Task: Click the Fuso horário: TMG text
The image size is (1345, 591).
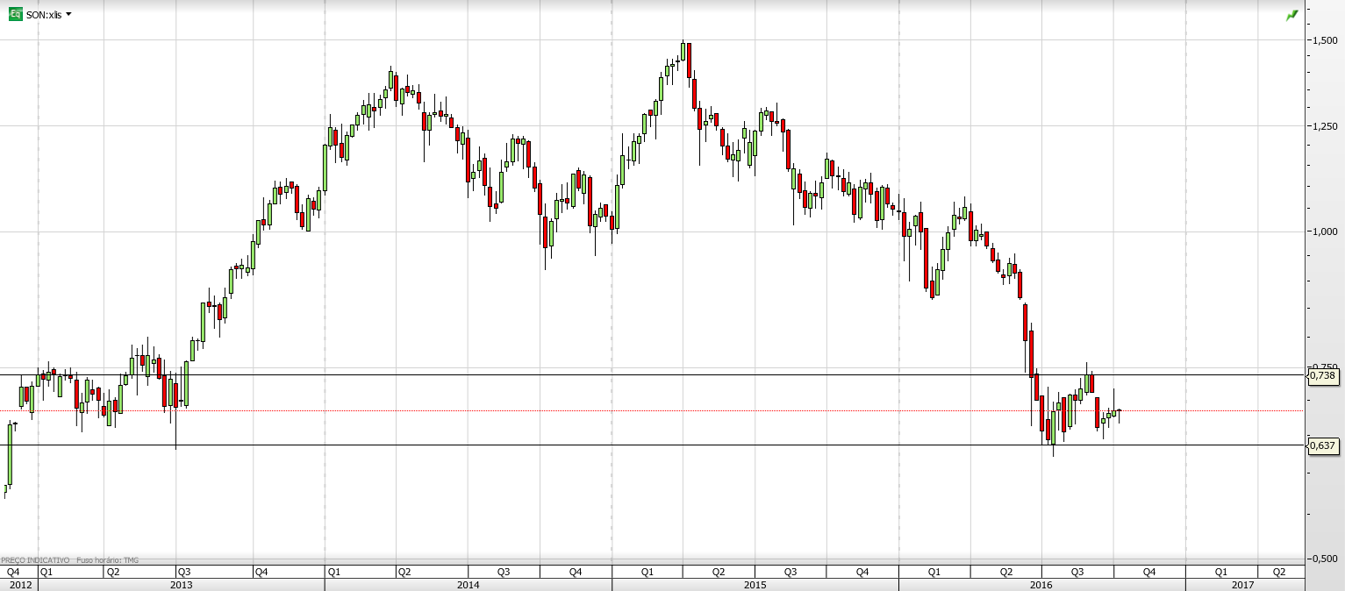Action: coord(108,560)
